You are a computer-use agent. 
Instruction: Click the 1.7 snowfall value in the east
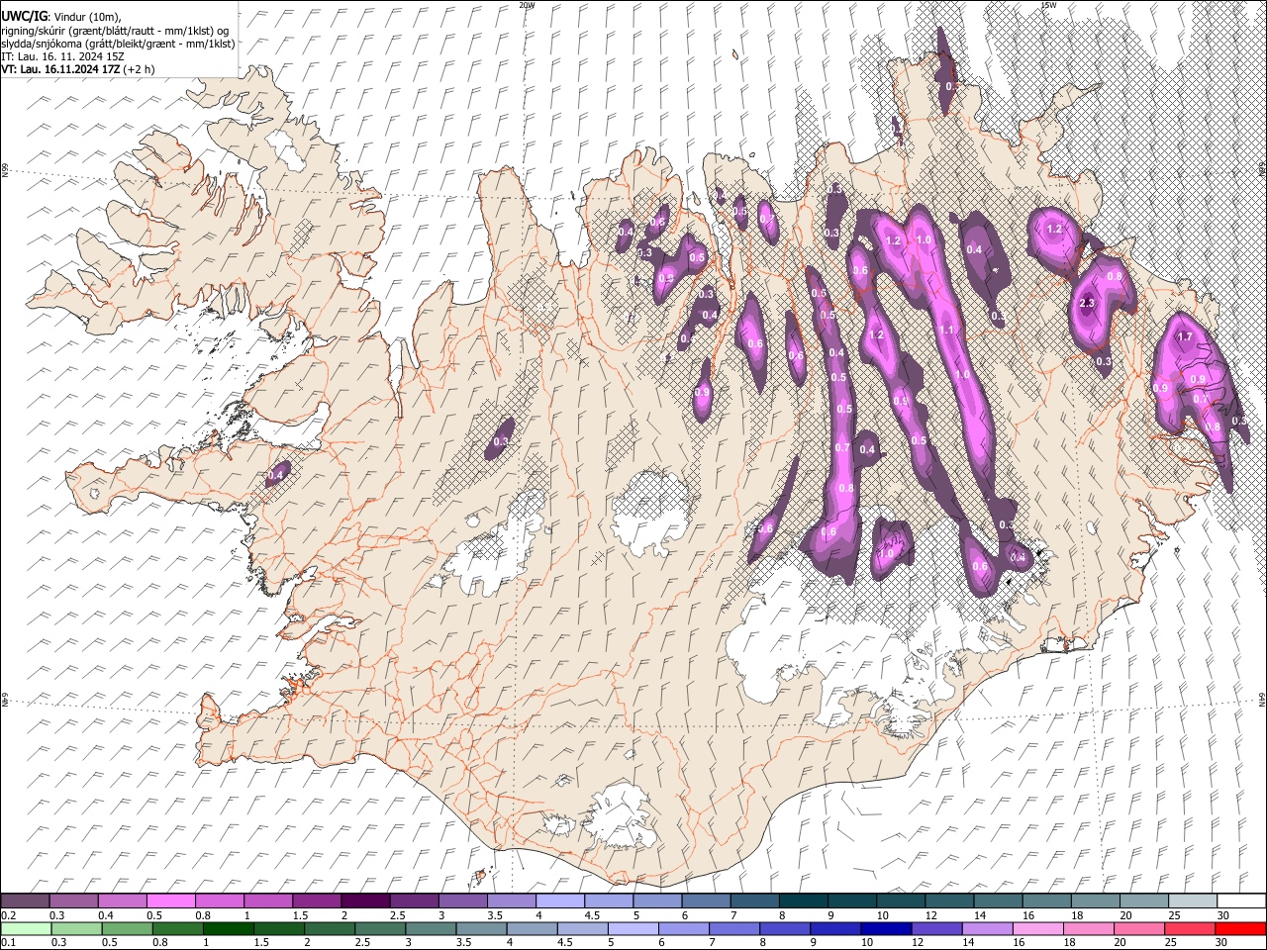coord(1184,336)
